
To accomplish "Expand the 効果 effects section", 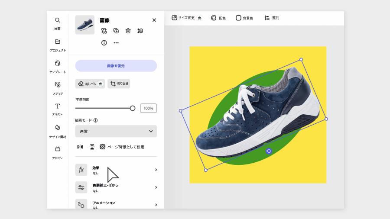I will coord(116,170).
